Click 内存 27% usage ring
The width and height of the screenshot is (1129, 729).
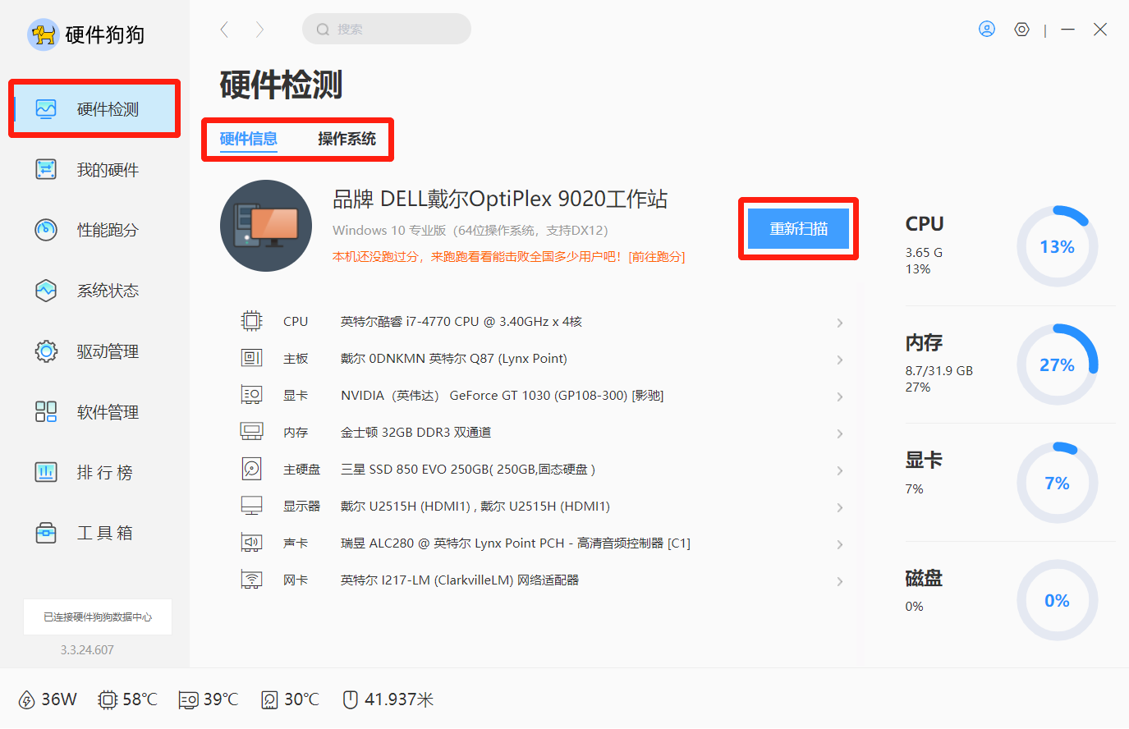1057,364
